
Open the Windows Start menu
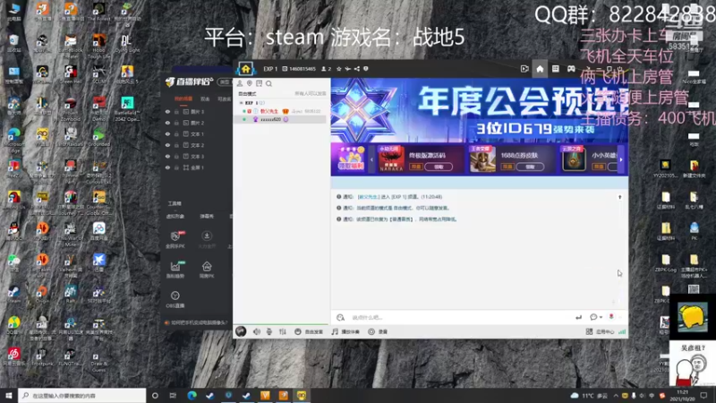click(9, 395)
